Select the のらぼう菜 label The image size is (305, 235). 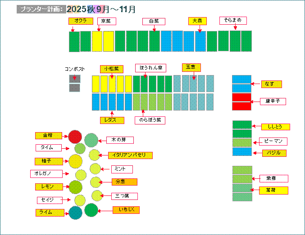click(150, 120)
